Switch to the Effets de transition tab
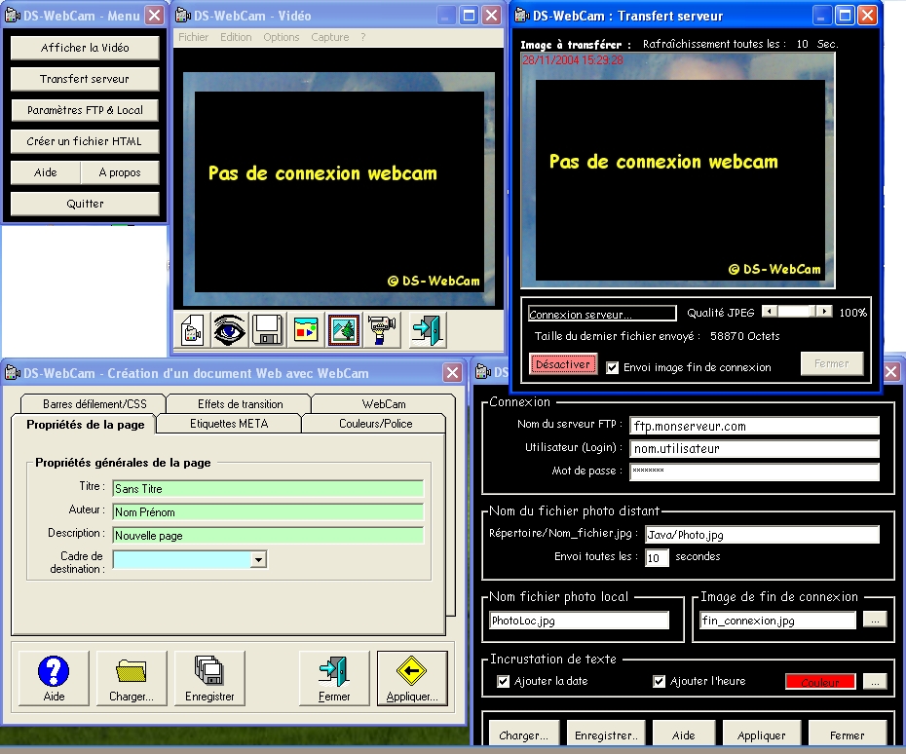Viewport: 906px width, 754px height. tap(241, 404)
